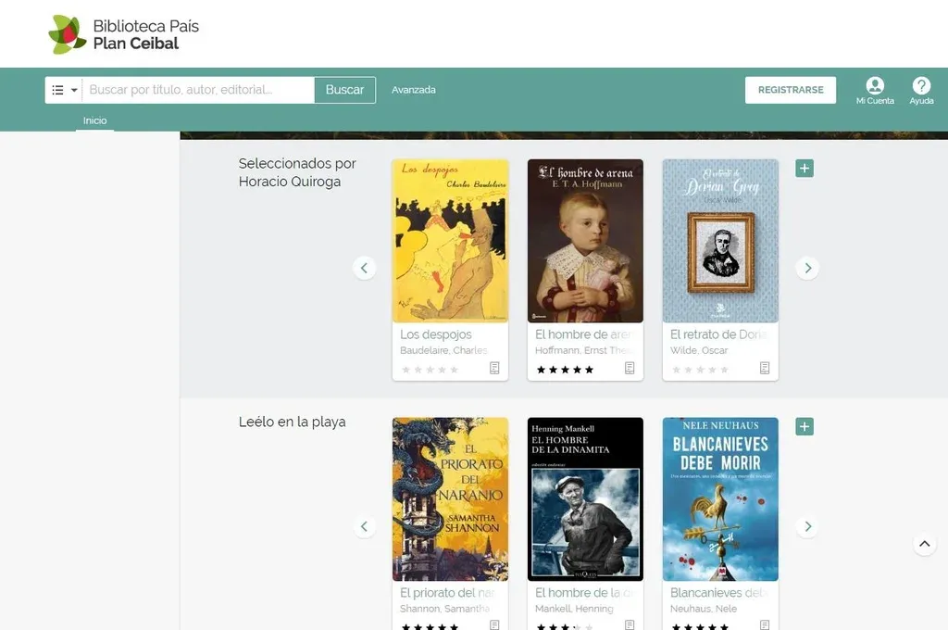Click the book format icon on Los despojos
948x630 pixels.
pyautogui.click(x=494, y=368)
